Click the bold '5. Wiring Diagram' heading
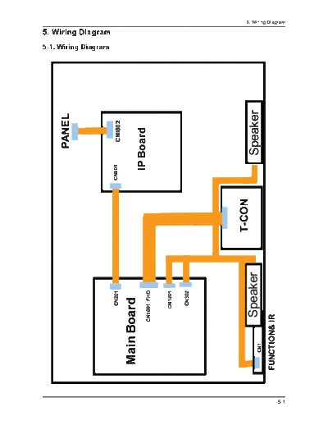The width and height of the screenshot is (328, 425). [x=76, y=32]
